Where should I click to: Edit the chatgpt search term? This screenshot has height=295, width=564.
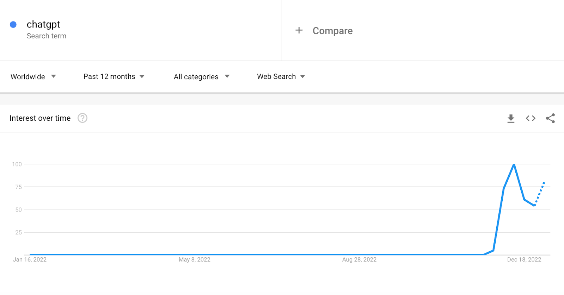click(x=43, y=24)
